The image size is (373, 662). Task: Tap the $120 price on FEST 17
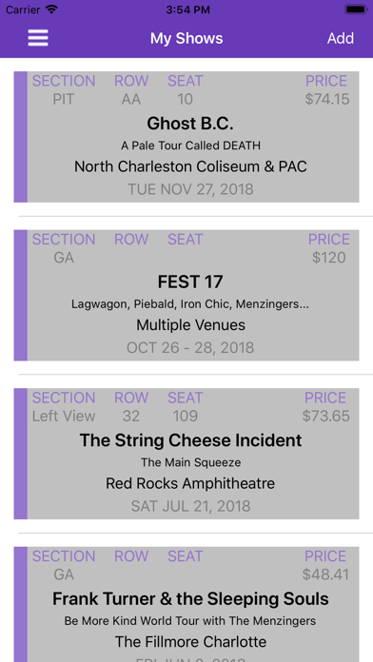(329, 258)
